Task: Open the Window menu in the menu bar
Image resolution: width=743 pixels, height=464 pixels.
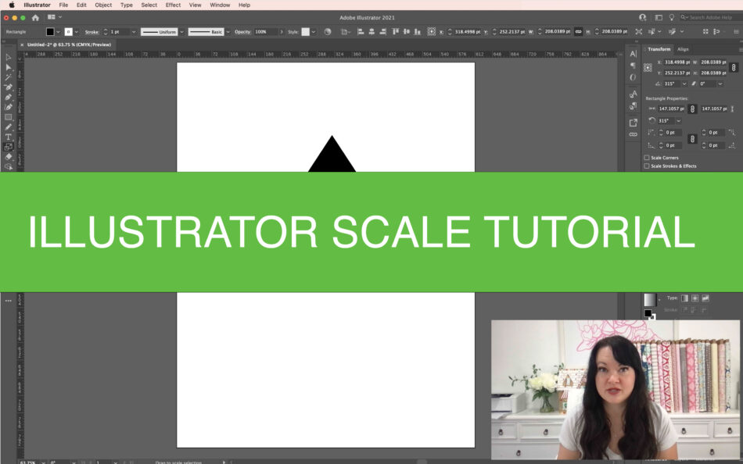Action: click(x=219, y=5)
